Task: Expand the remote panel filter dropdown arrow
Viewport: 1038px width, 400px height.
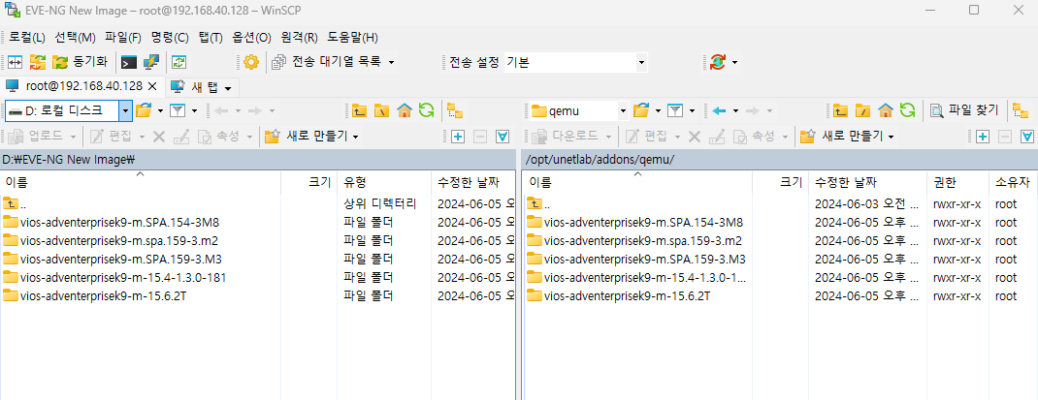Action: pyautogui.click(x=692, y=110)
